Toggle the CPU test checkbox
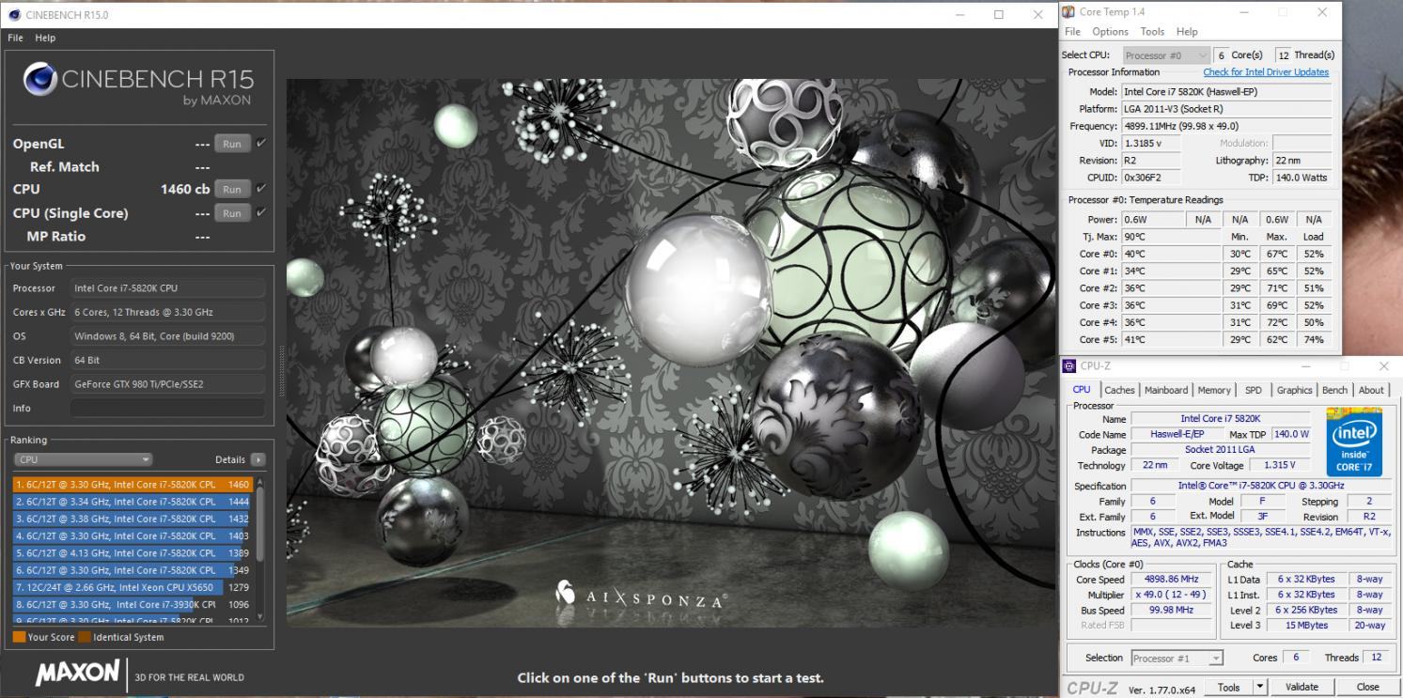 260,189
